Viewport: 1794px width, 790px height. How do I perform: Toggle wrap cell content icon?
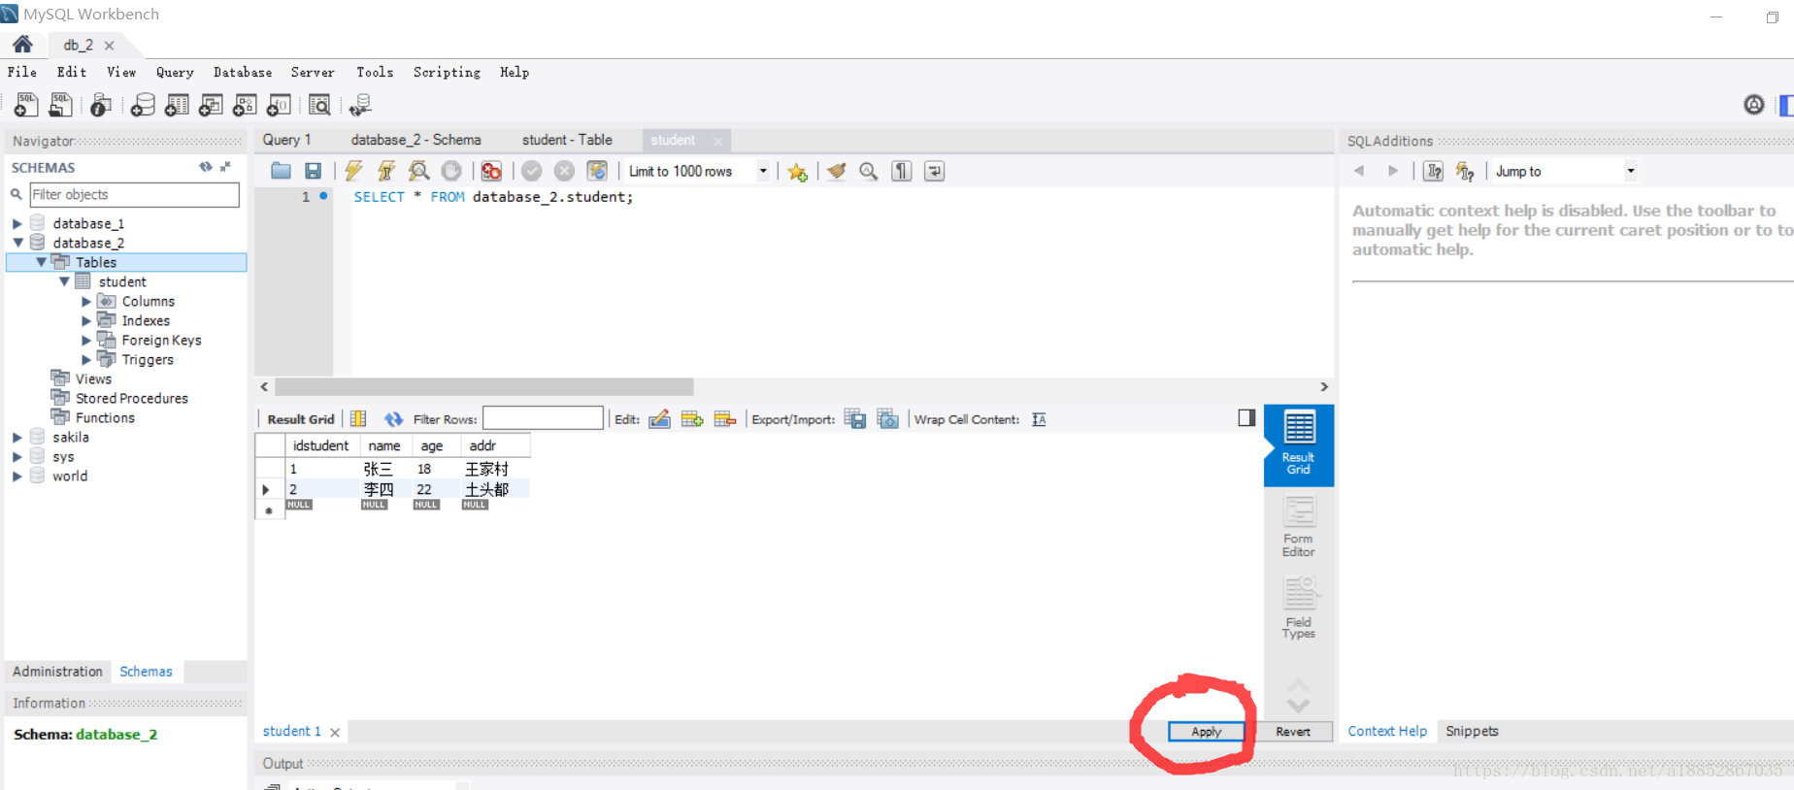pos(1039,419)
